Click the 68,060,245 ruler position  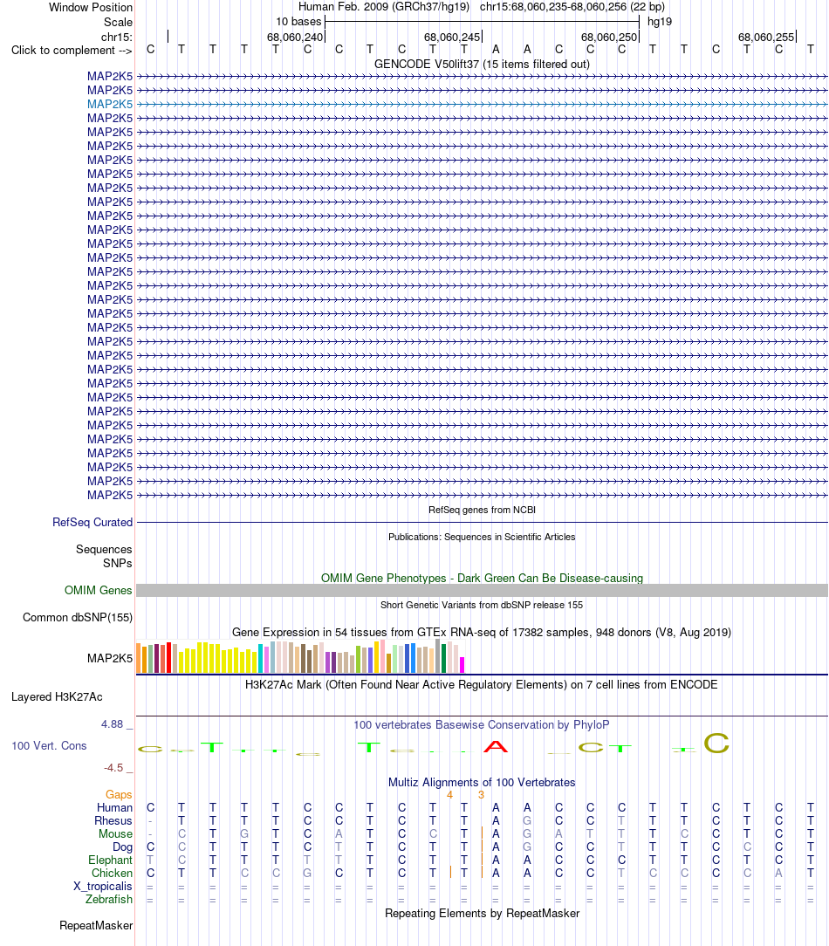pyautogui.click(x=452, y=38)
